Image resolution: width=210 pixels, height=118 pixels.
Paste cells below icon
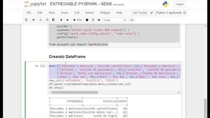tap(53, 20)
